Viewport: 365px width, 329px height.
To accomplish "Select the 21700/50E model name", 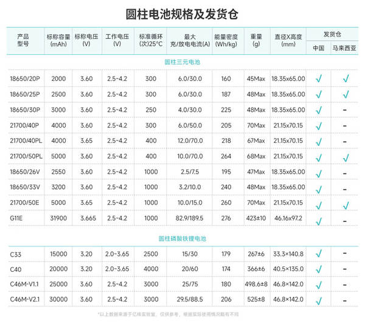I will [x=24, y=203].
